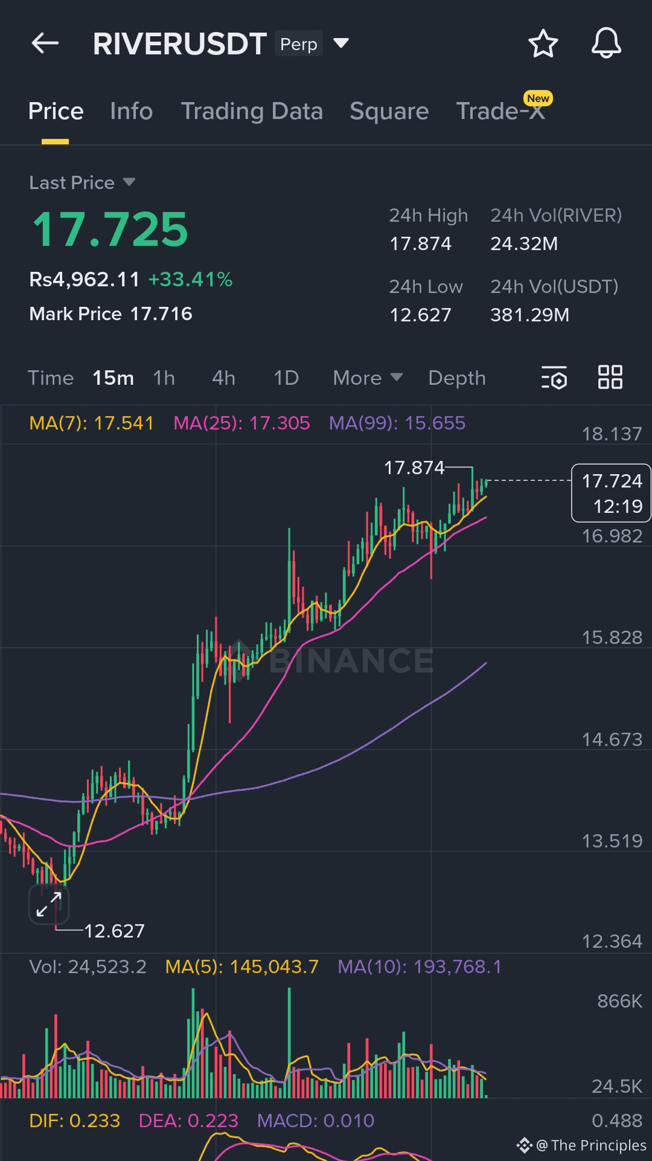This screenshot has height=1161, width=652.
Task: Tap the RIVERUSDT pair title
Action: [180, 43]
